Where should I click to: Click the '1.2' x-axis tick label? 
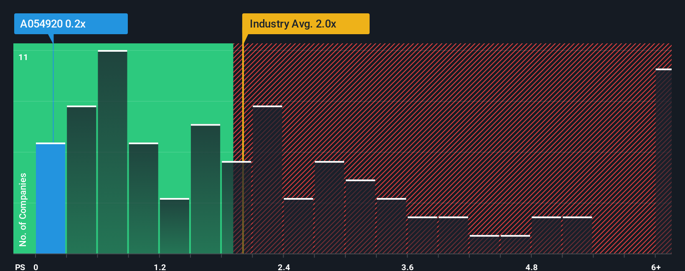point(160,267)
